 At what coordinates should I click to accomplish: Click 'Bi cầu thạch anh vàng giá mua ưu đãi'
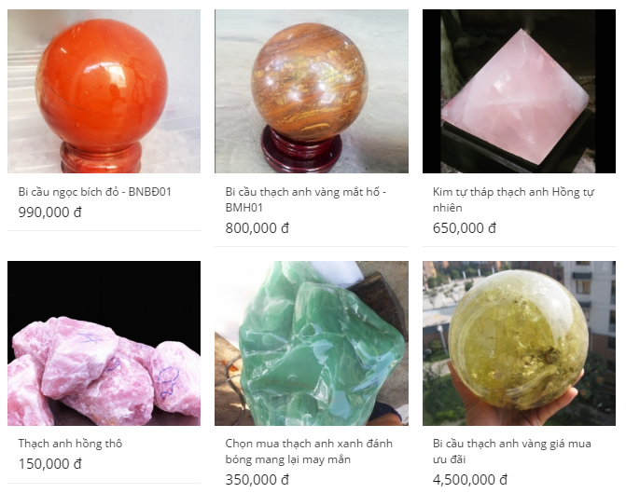point(512,451)
